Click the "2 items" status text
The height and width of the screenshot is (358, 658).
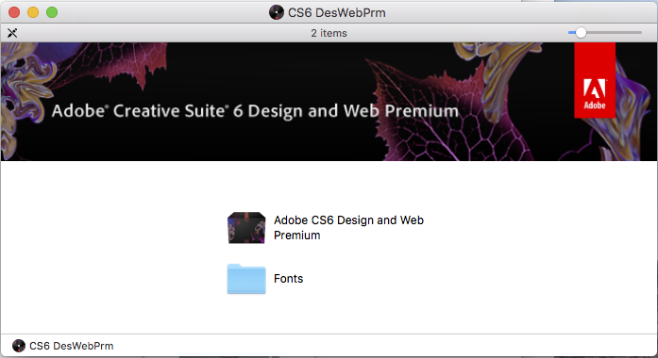click(x=329, y=33)
